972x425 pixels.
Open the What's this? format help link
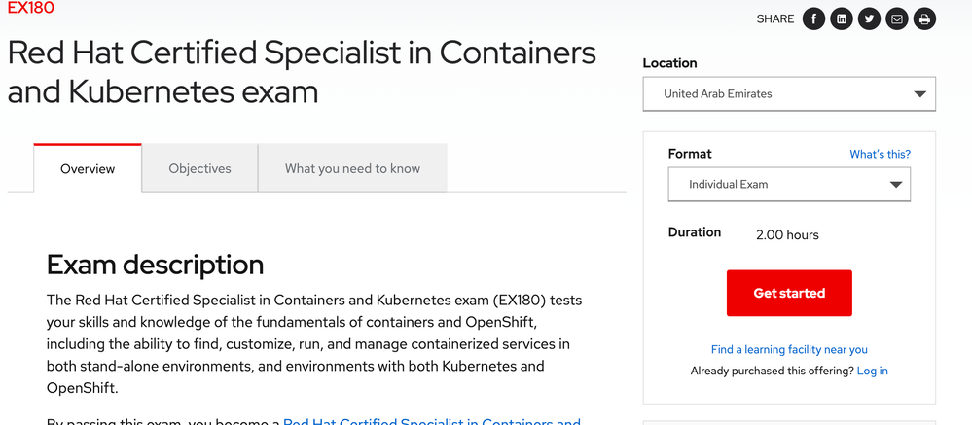(x=880, y=154)
